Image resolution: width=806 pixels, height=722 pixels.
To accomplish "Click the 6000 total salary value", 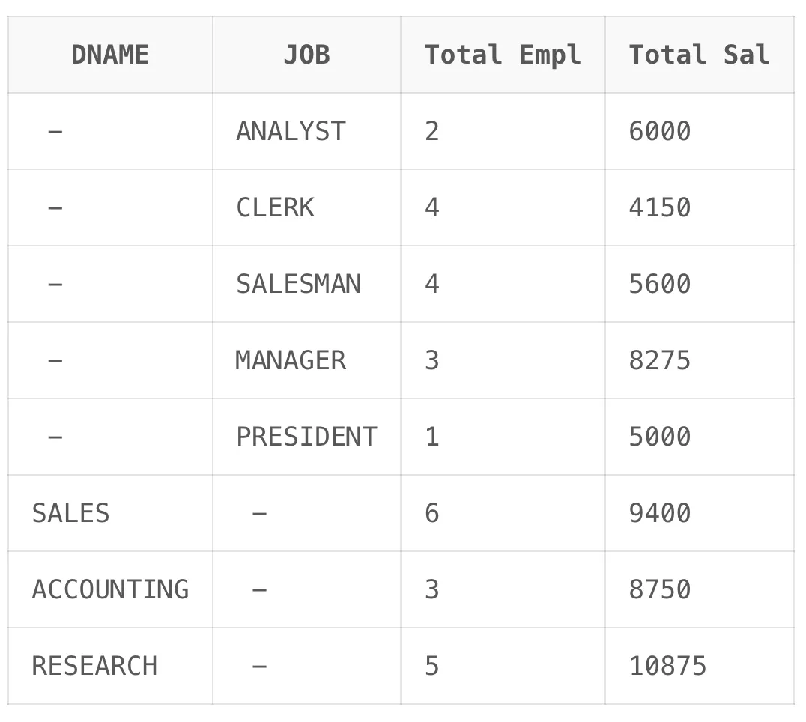I will click(x=660, y=132).
